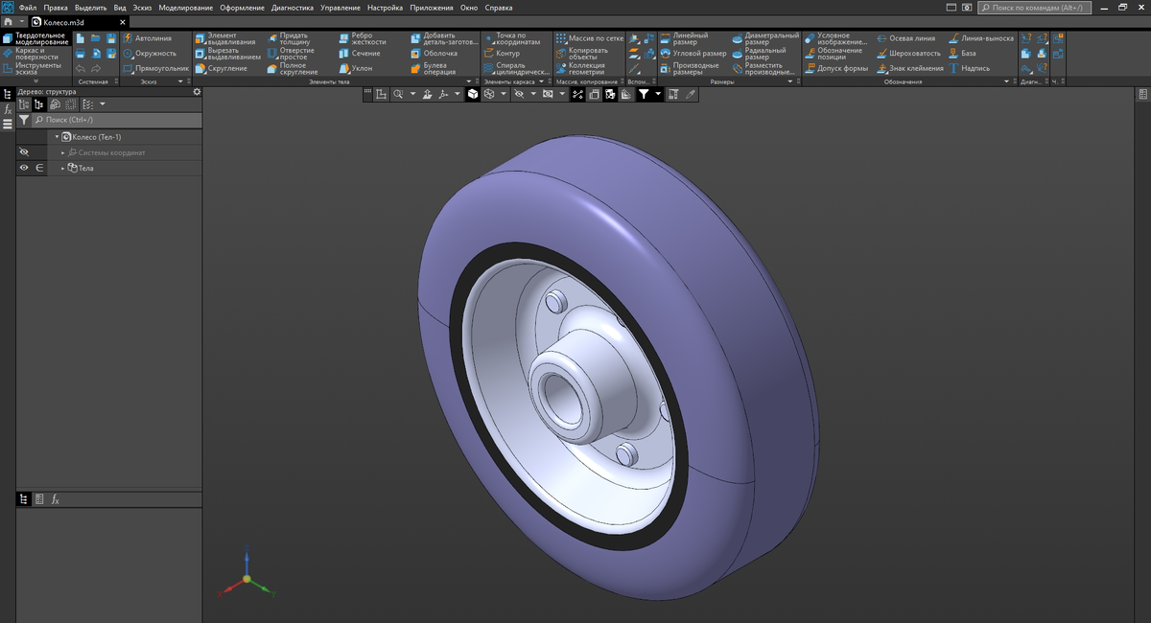The height and width of the screenshot is (623, 1151).
Task: Open Эскиз panel dropdown arrow
Action: pos(179,81)
